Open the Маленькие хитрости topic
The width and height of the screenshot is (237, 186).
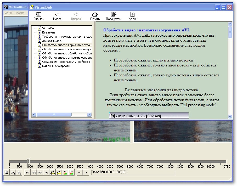point(56,66)
